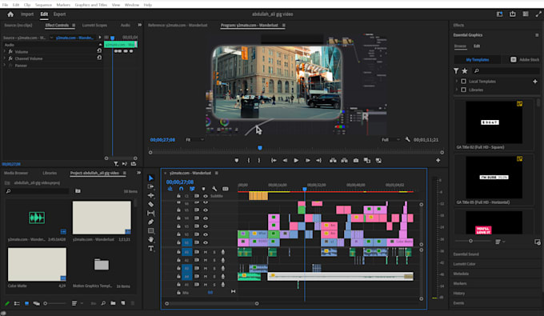
Task: Toggle snapping in the timeline
Action: click(x=181, y=189)
